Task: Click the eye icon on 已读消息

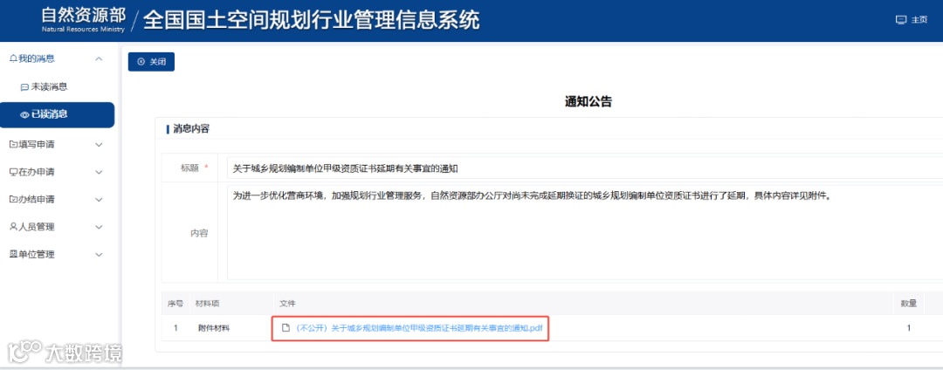Action: (24, 114)
